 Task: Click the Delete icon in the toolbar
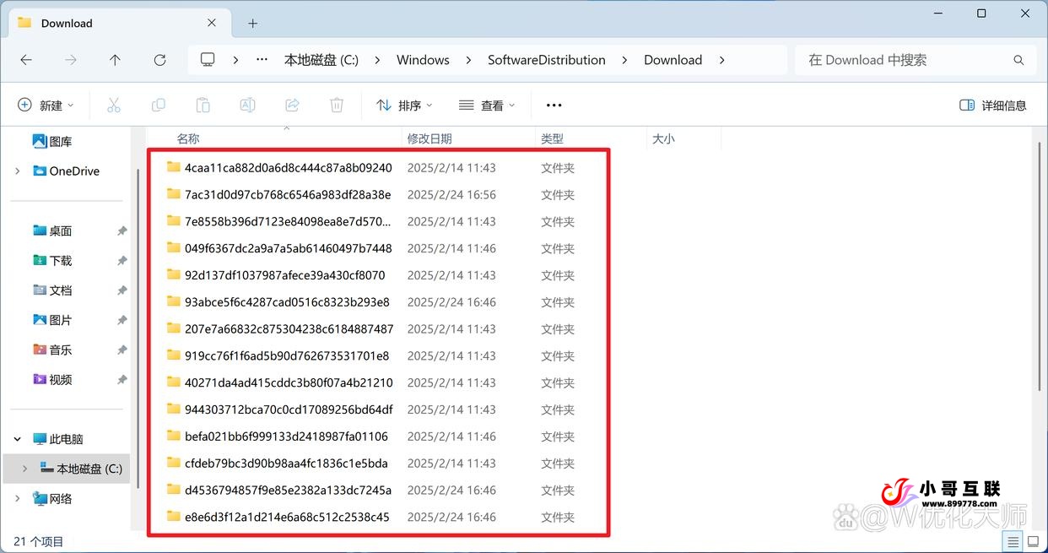coord(337,105)
